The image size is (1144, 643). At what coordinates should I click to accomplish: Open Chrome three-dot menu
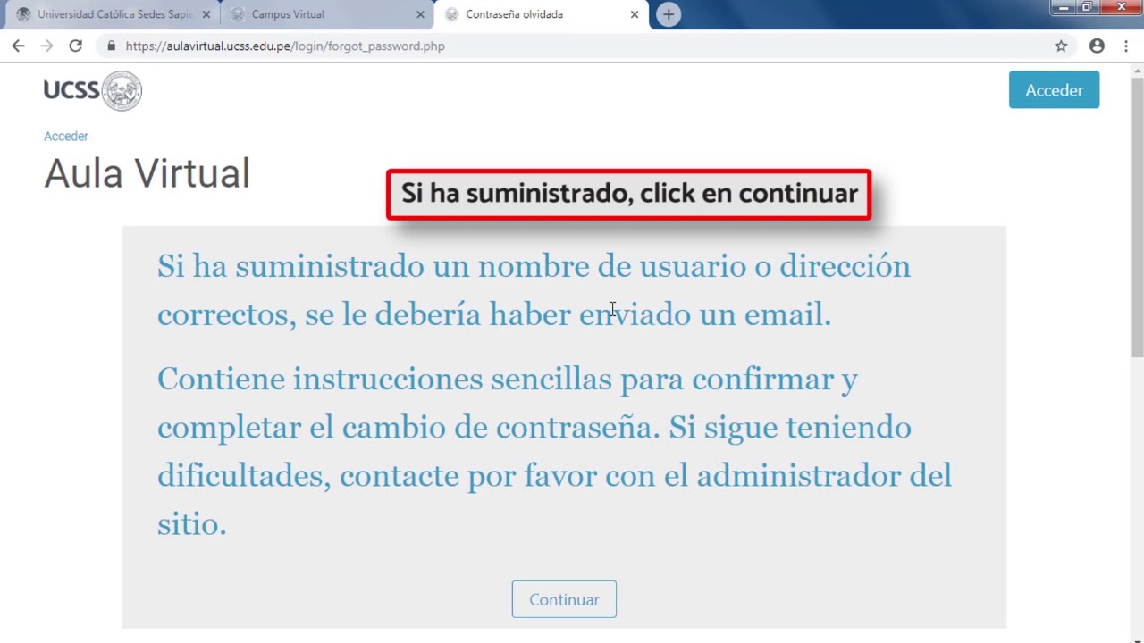[x=1126, y=46]
